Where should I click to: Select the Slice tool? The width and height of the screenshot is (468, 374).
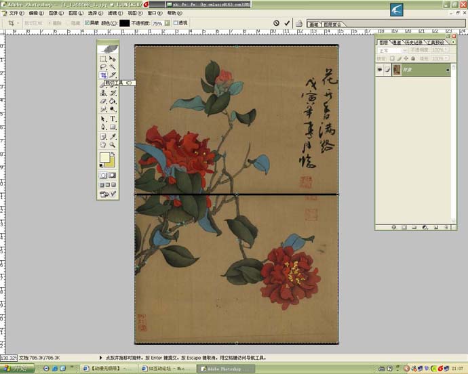(x=113, y=75)
